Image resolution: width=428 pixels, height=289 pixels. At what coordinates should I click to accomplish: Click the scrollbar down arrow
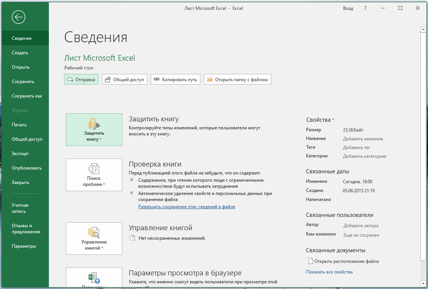(423, 284)
